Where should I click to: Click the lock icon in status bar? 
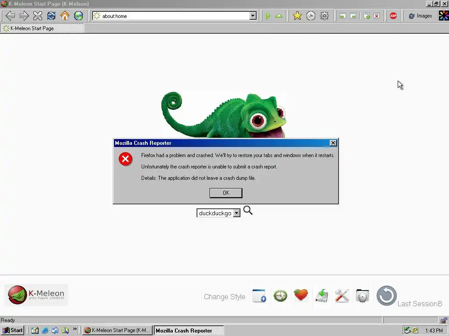pyautogui.click(x=444, y=320)
